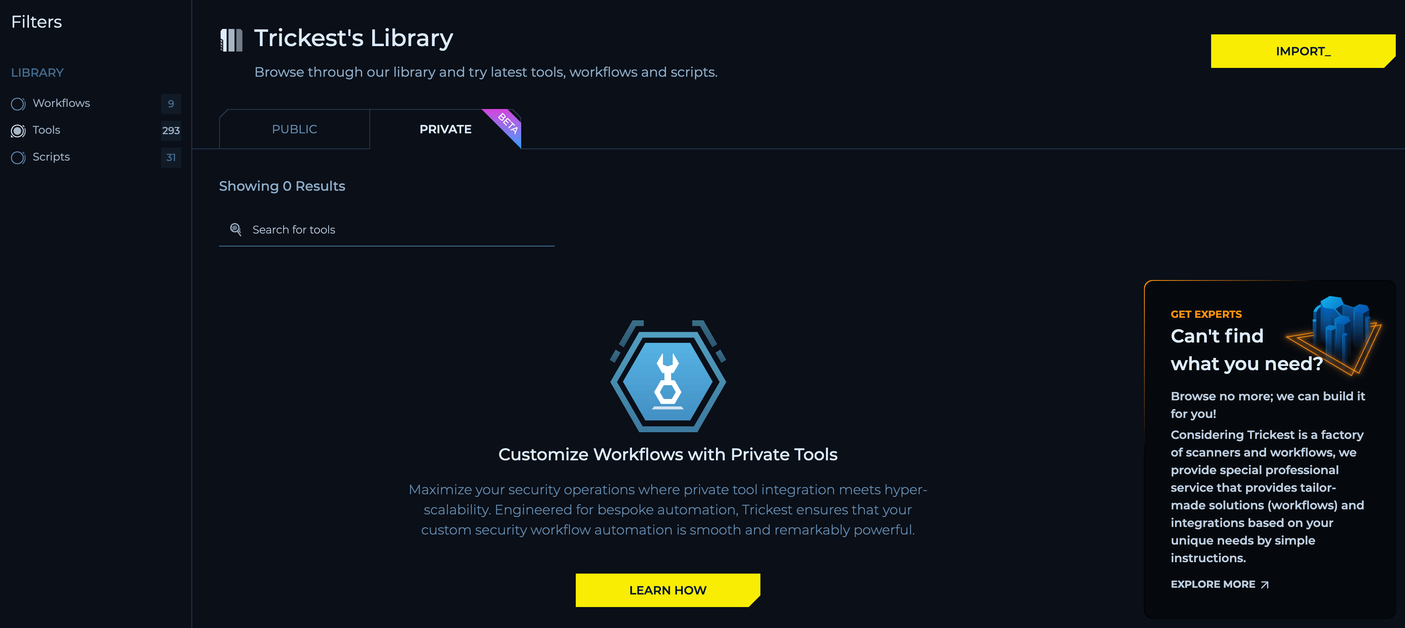Click the search magnifier icon in tool search
Viewport: 1405px width, 628px height.
pos(236,229)
